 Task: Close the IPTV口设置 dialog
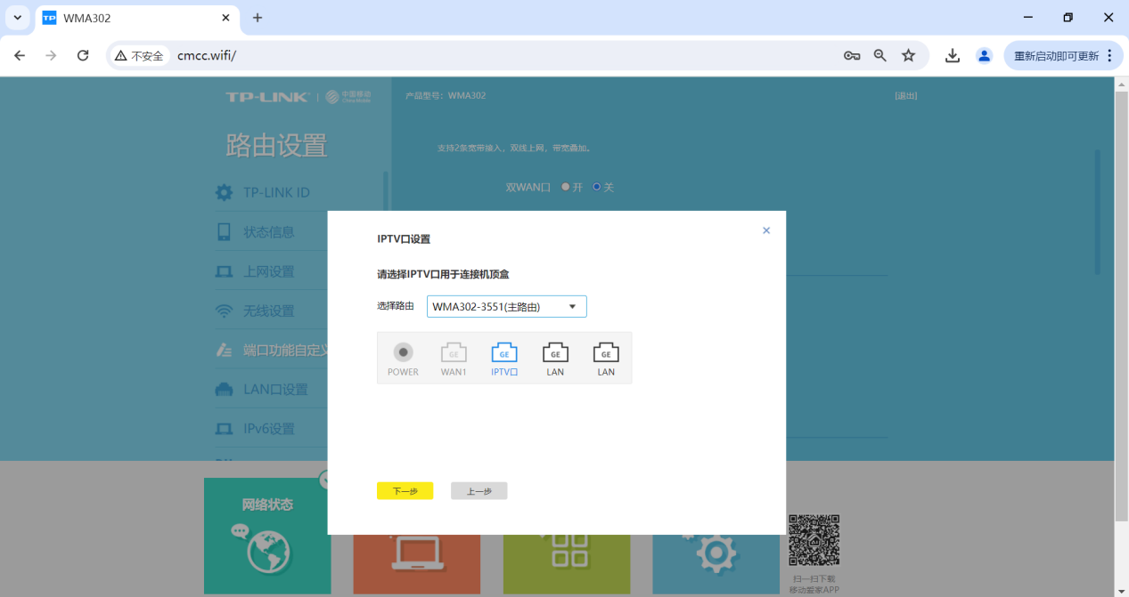click(766, 230)
